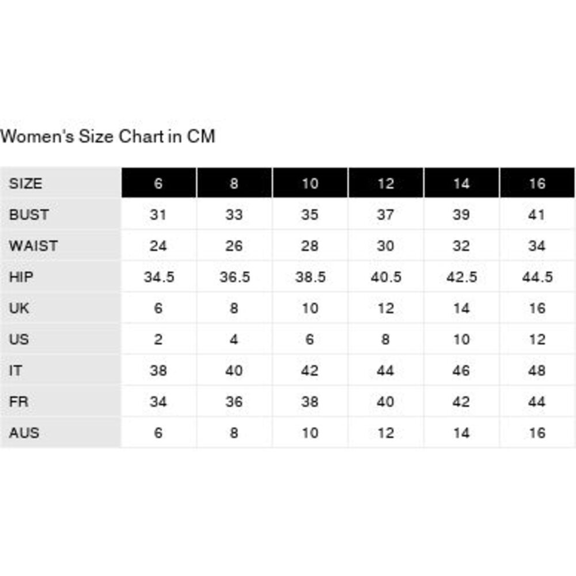Select the size 12 column header

(x=386, y=183)
